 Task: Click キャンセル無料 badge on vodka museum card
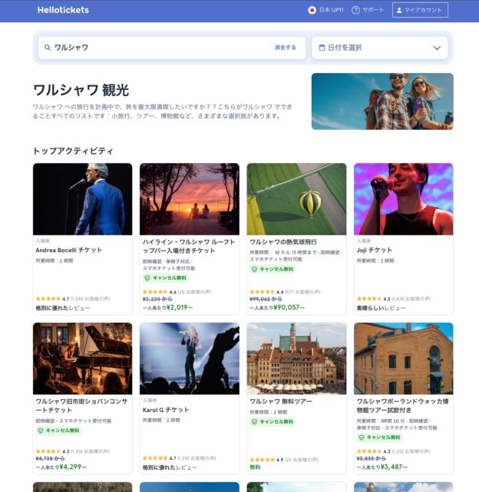[x=380, y=437]
